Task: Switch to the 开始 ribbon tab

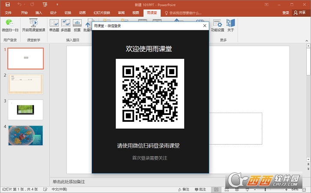Action: click(24, 13)
